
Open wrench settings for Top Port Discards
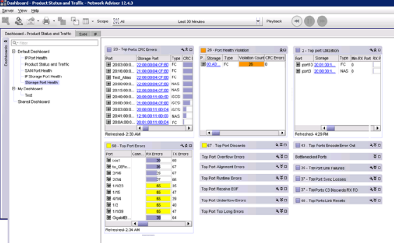[277, 146]
